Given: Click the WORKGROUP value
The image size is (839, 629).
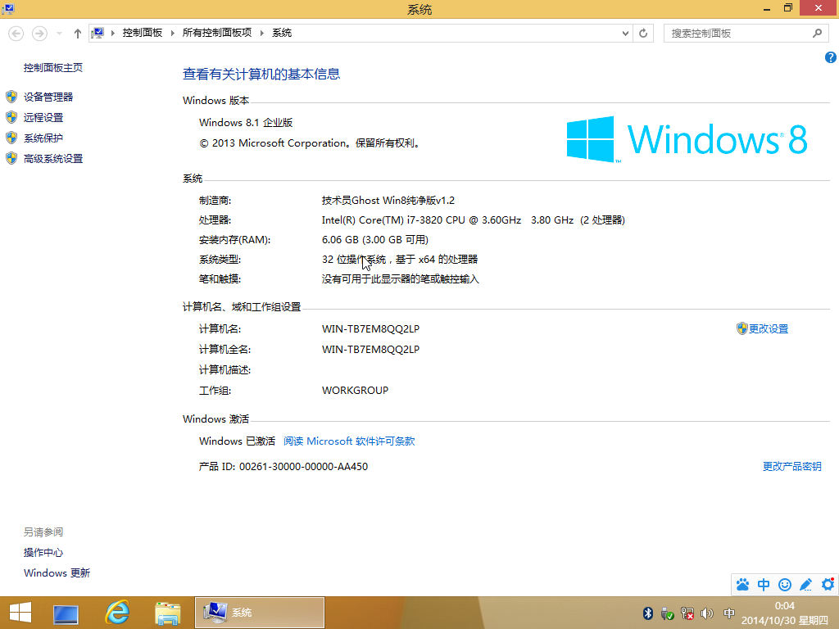Looking at the screenshot, I should click(x=355, y=391).
